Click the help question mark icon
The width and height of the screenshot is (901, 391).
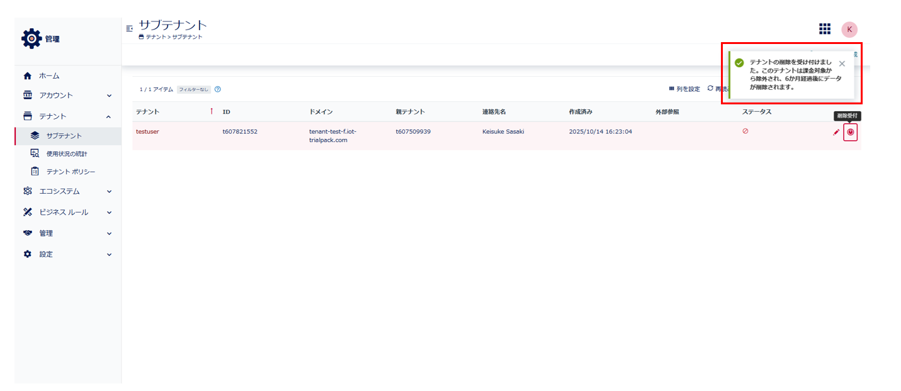[217, 89]
